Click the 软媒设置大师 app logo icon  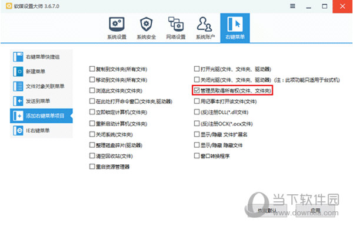[x=9, y=6]
